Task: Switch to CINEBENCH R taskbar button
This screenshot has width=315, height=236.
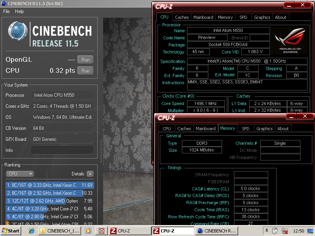Action: [x=217, y=231]
